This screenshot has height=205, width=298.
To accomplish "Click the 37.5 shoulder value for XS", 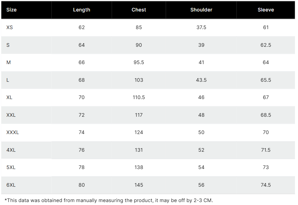I will (x=201, y=27).
